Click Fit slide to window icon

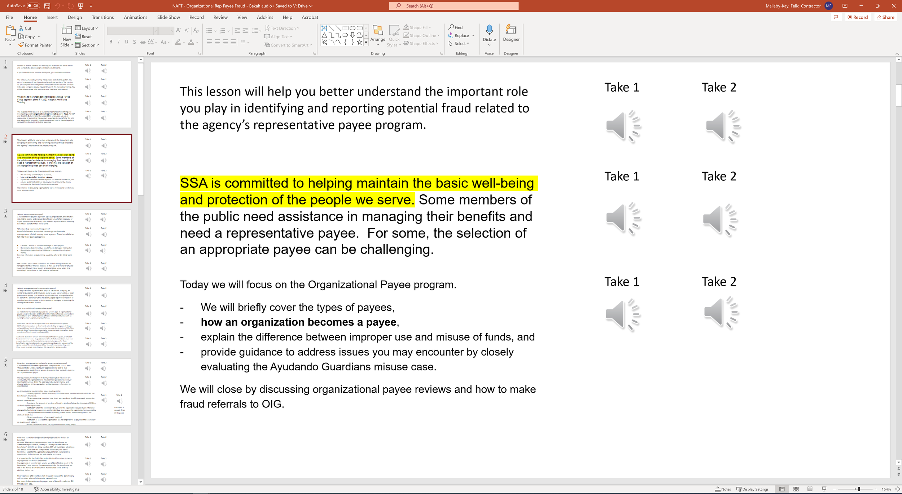click(x=898, y=489)
